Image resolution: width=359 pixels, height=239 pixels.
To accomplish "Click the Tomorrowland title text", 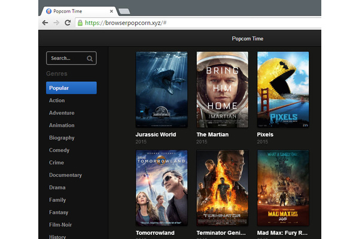I will (x=155, y=233).
